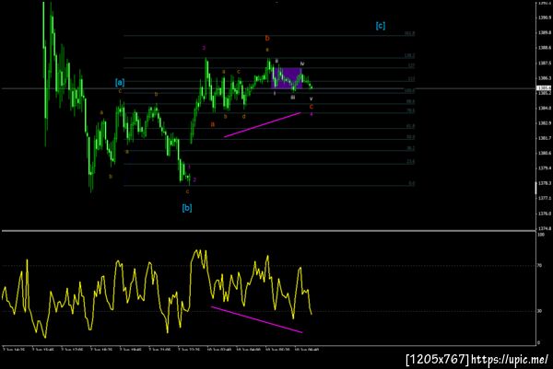Click the 38.2 Fibonacci level label
This screenshot has height=369, width=553.
coord(410,148)
